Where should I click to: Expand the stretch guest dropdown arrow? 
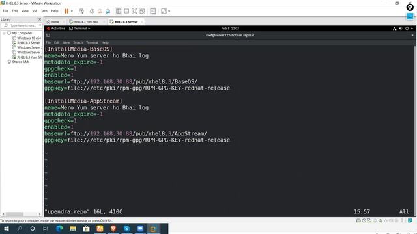click(169, 11)
